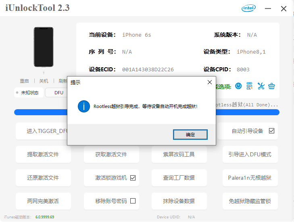
Task: Click 进入TIGGER_DFU button
Action: (x=42, y=131)
